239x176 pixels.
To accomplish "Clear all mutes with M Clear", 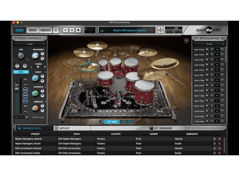I will 178,32.
